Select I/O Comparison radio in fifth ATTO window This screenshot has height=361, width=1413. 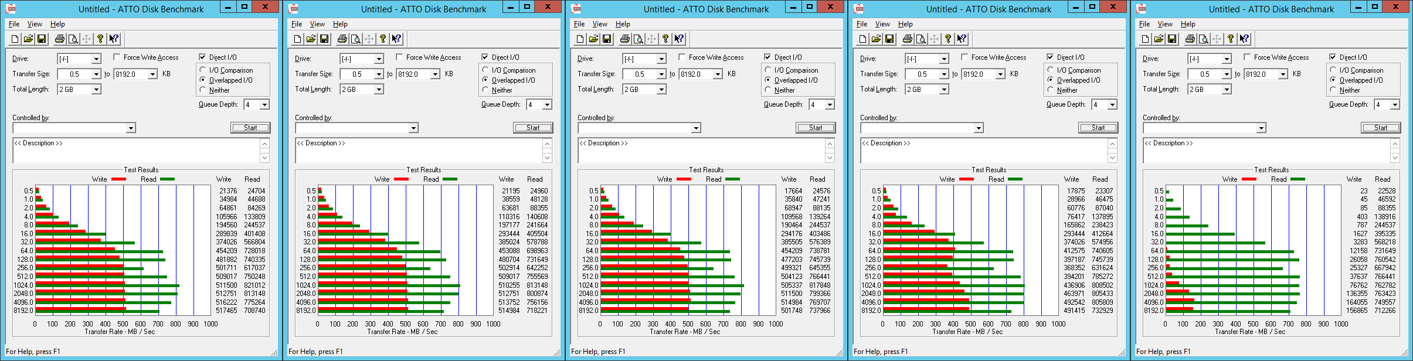(x=1333, y=70)
